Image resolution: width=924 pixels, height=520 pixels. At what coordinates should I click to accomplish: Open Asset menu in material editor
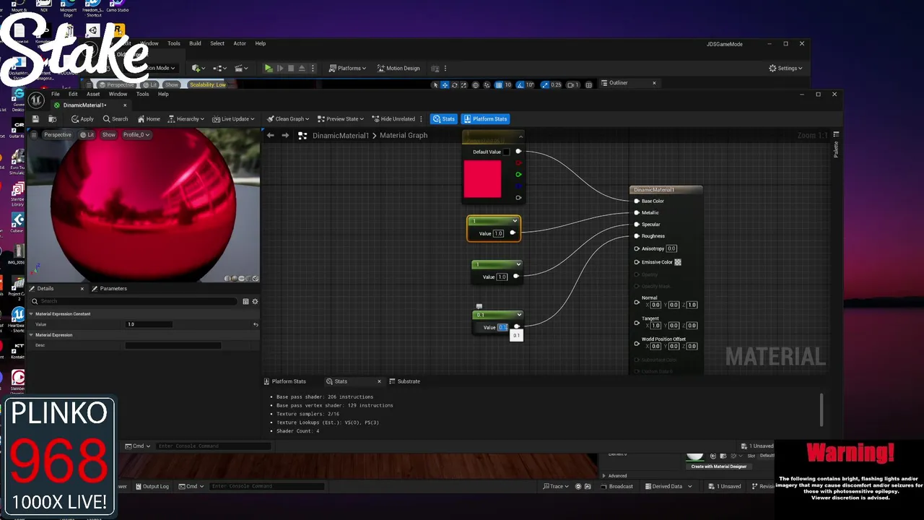coord(93,94)
